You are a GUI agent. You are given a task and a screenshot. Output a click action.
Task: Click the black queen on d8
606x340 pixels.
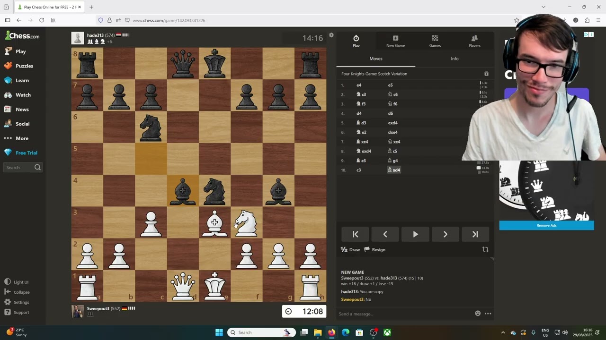coord(183,63)
